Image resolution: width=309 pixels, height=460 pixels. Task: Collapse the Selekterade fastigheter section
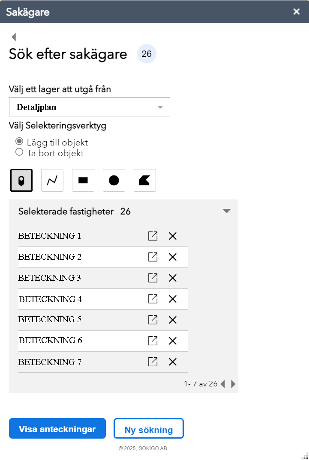click(227, 211)
